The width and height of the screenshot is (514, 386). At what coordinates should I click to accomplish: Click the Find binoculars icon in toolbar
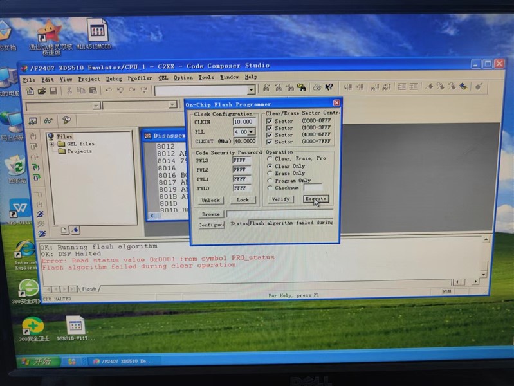(266, 87)
